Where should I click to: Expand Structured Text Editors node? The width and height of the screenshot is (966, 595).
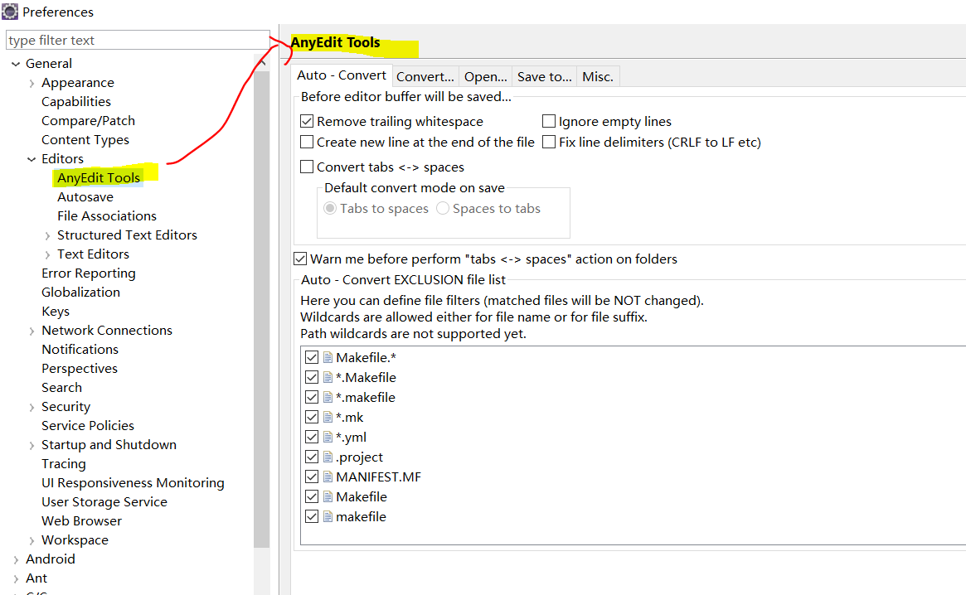pos(47,236)
